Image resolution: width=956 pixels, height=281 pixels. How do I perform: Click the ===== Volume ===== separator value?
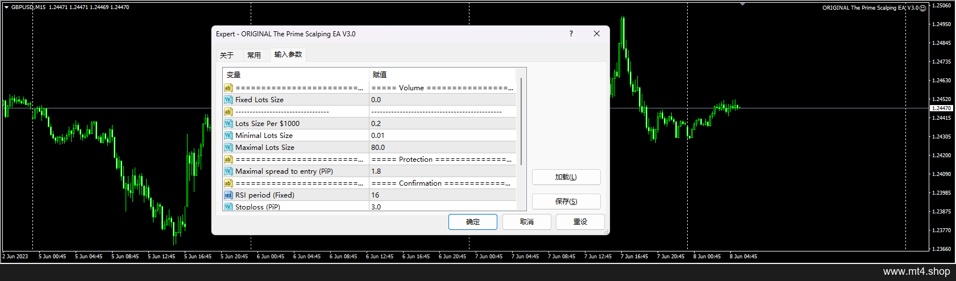(442, 88)
